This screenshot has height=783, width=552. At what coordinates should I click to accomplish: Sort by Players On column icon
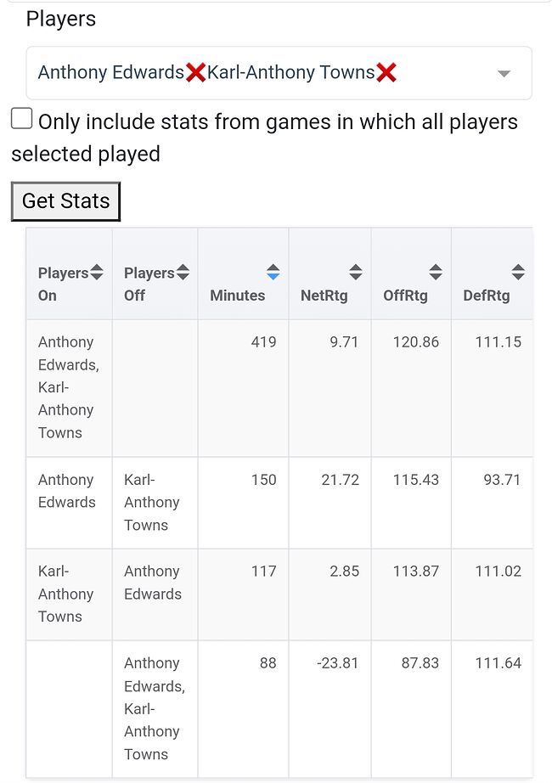[x=97, y=273]
